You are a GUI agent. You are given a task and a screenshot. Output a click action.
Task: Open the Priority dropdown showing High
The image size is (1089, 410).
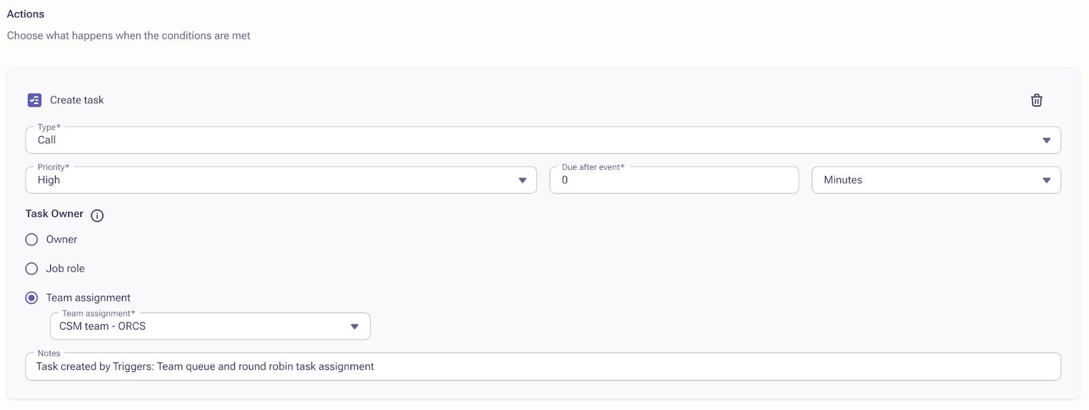[x=272, y=180]
